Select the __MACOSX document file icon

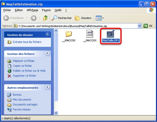click(90, 34)
